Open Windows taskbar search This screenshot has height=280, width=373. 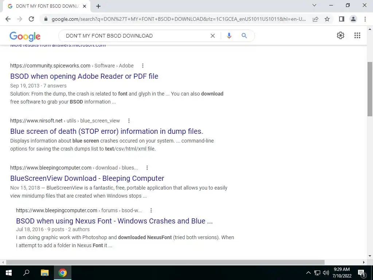[x=26, y=273]
